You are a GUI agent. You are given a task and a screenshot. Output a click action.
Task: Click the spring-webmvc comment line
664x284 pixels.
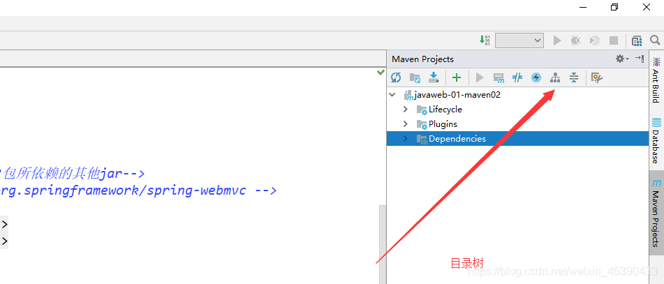138,190
